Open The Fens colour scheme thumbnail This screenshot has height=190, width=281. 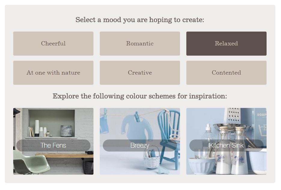(x=53, y=141)
